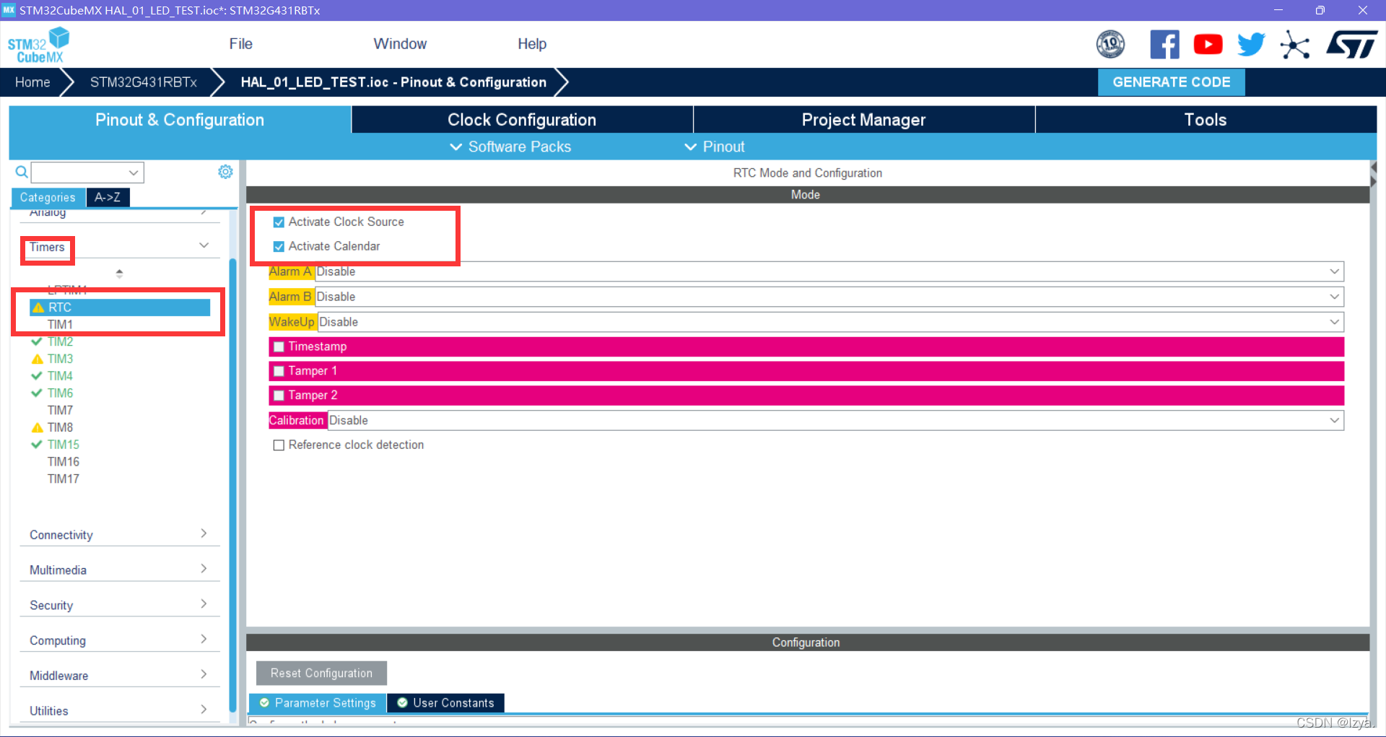The image size is (1386, 737).
Task: Check Reference clock detection
Action: pos(279,445)
